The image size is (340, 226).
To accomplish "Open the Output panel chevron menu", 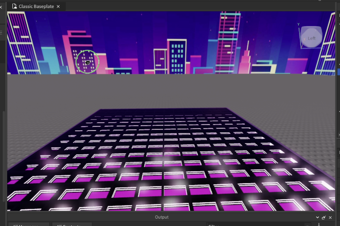I will coord(318,217).
